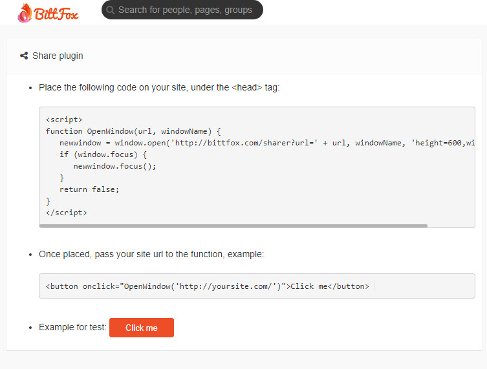Click the BittFox fox logo icon
Viewport: 487px width, 369px height.
pos(25,13)
